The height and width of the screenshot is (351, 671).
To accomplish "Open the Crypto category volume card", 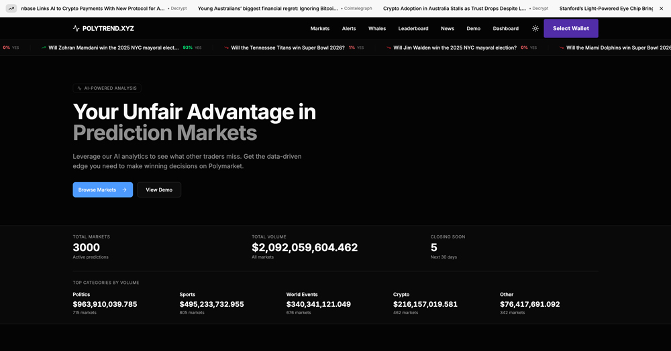I will tap(425, 303).
